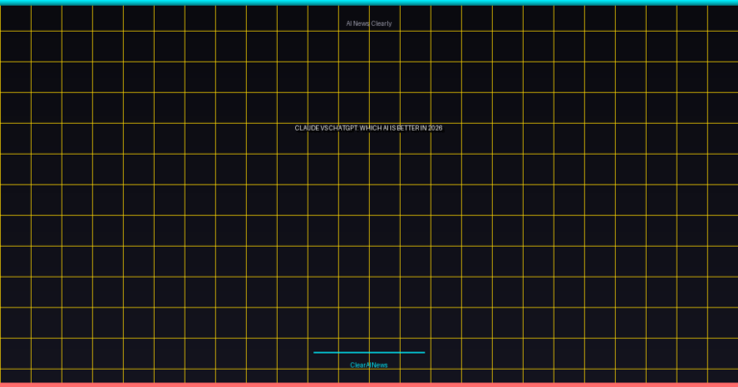Click "CHATGPT" in the headline
Screen dimensions: 738x387
point(341,128)
